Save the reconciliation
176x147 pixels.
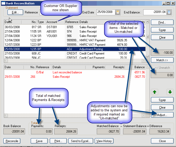(x=39, y=141)
